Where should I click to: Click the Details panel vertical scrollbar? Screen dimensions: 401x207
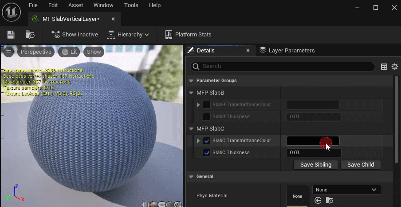coord(397,119)
